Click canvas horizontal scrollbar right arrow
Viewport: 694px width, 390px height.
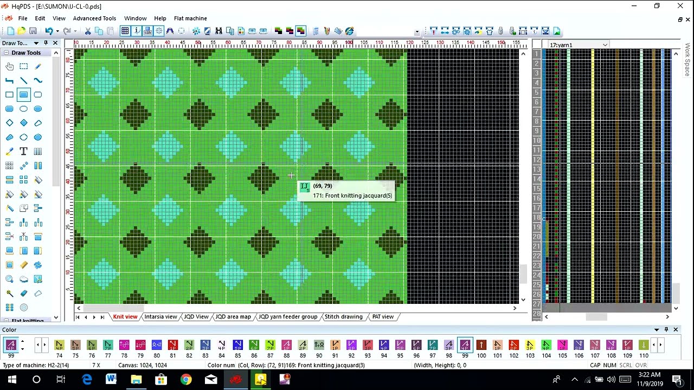515,308
